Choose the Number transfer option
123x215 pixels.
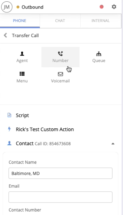[x=60, y=57]
